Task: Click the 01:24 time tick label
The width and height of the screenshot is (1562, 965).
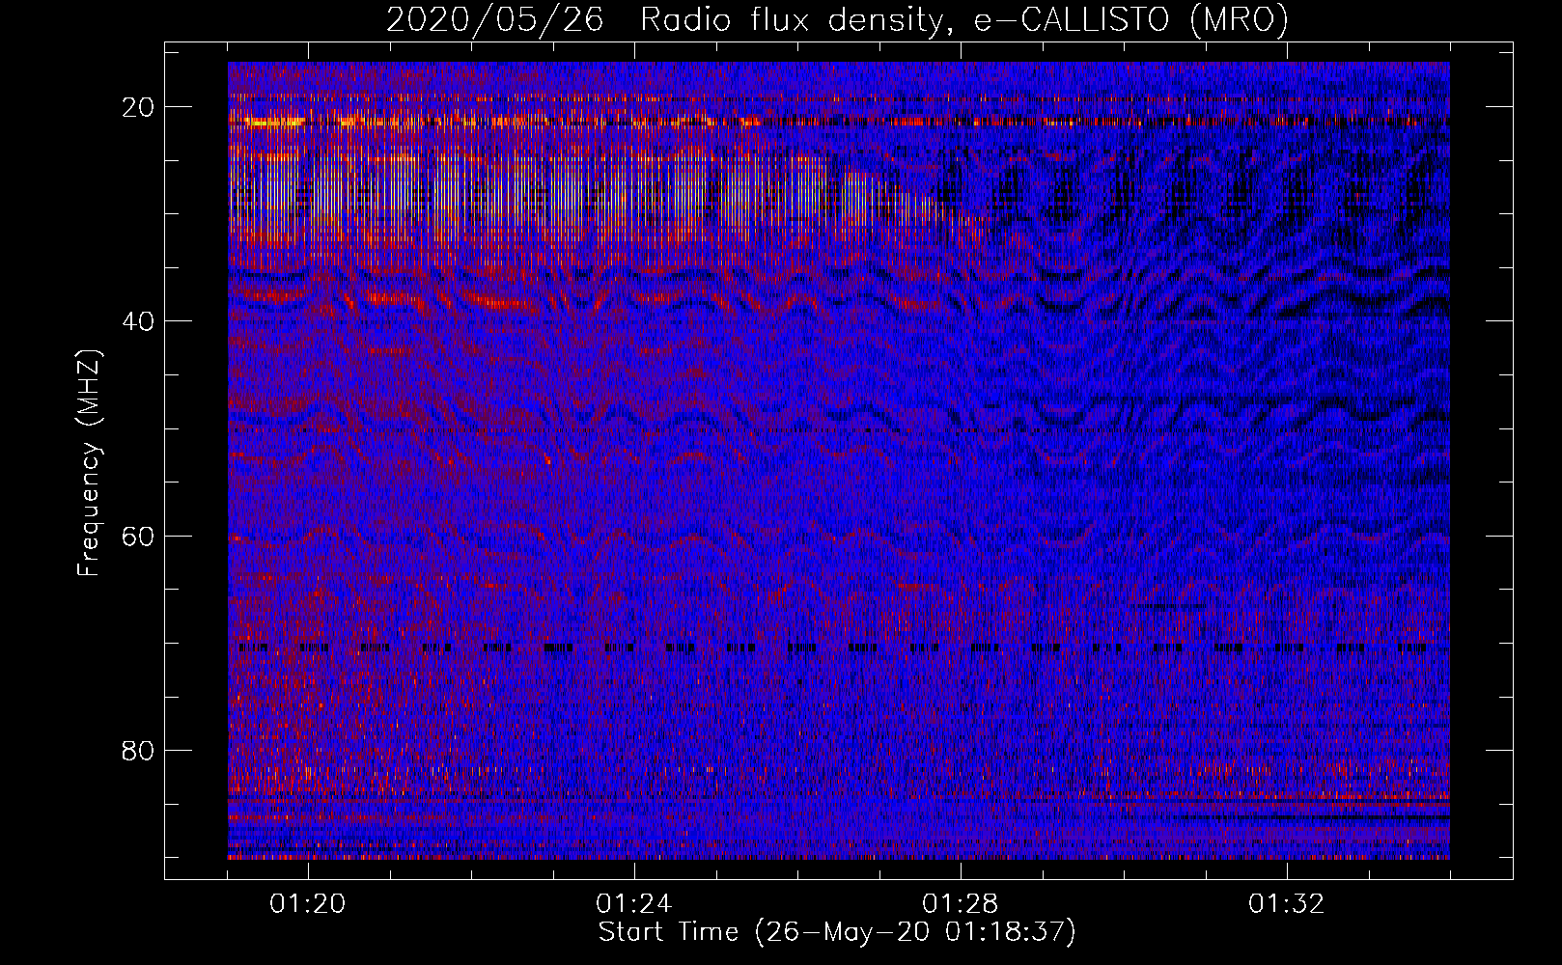Action: pos(634,904)
